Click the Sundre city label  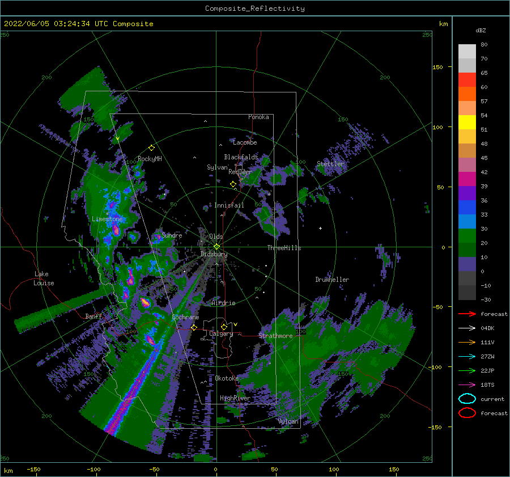coord(172,235)
